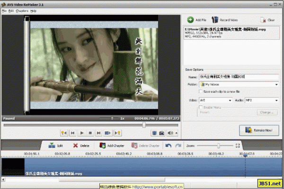Image resolution: width=284 pixels, height=189 pixels.
Task: Click playback speed slider
Action: point(112,119)
